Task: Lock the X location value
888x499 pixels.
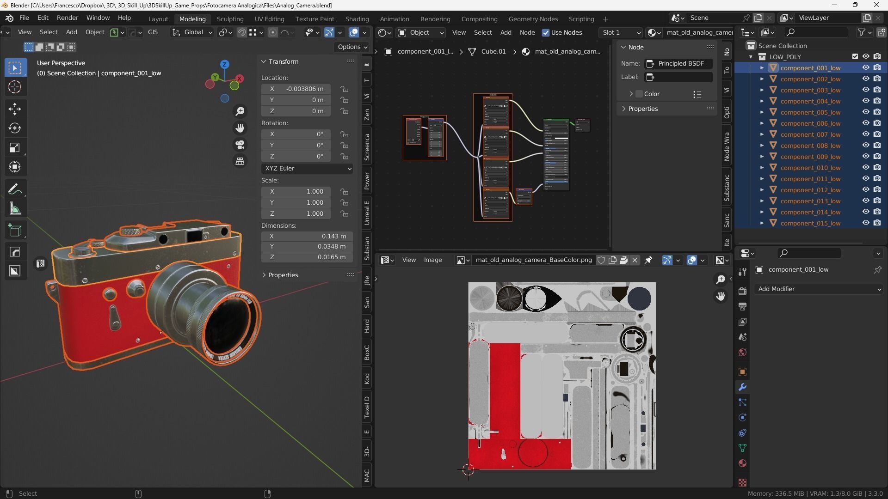Action: [344, 89]
